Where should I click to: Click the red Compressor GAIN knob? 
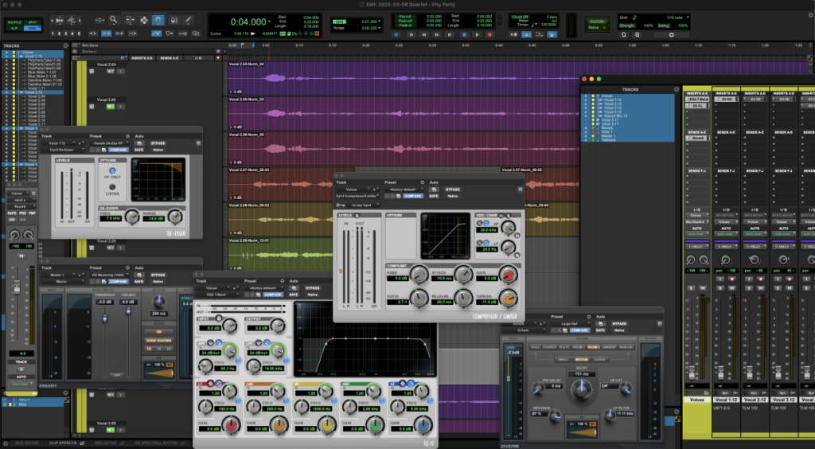click(x=509, y=275)
